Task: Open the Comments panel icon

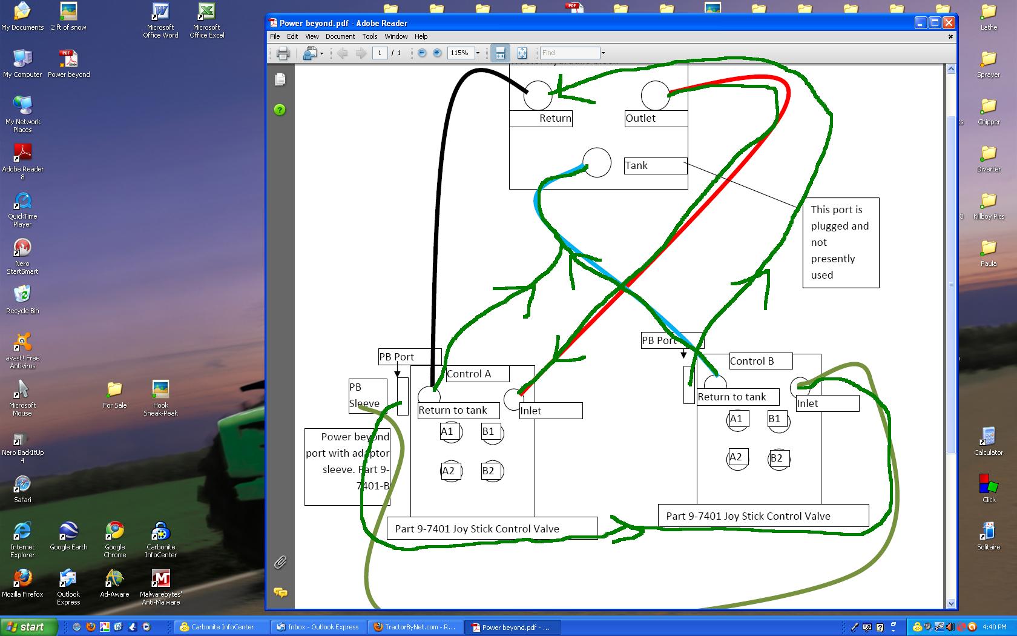Action: pyautogui.click(x=280, y=592)
